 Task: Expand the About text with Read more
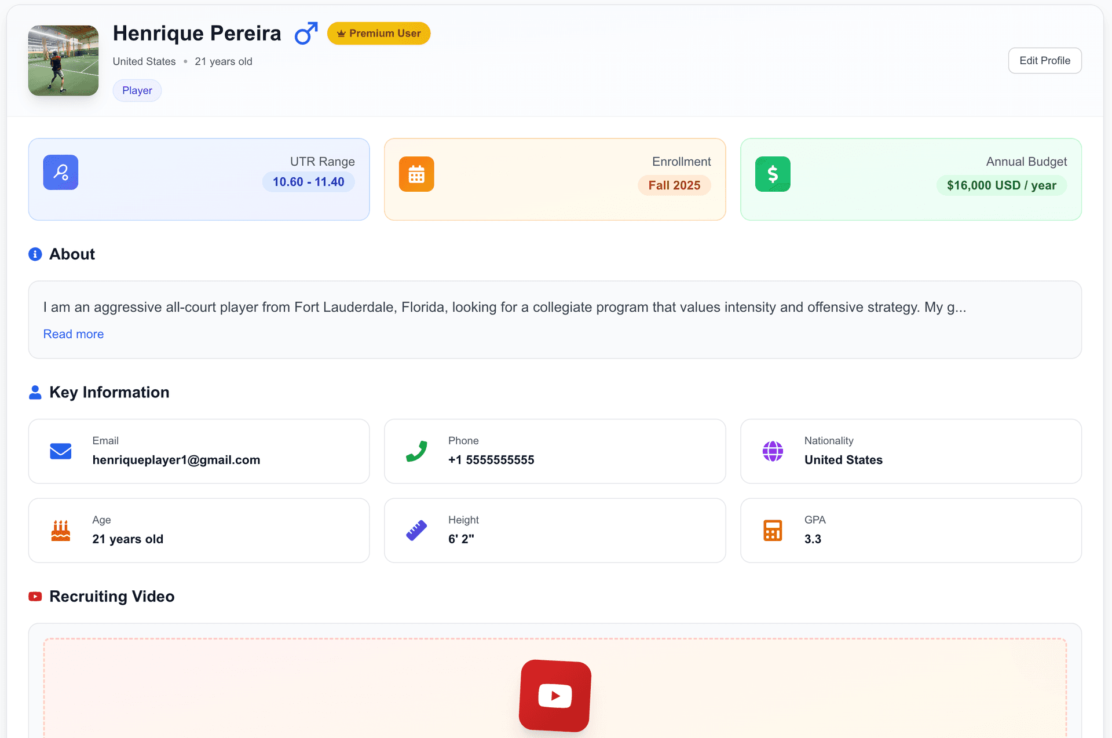(x=73, y=334)
